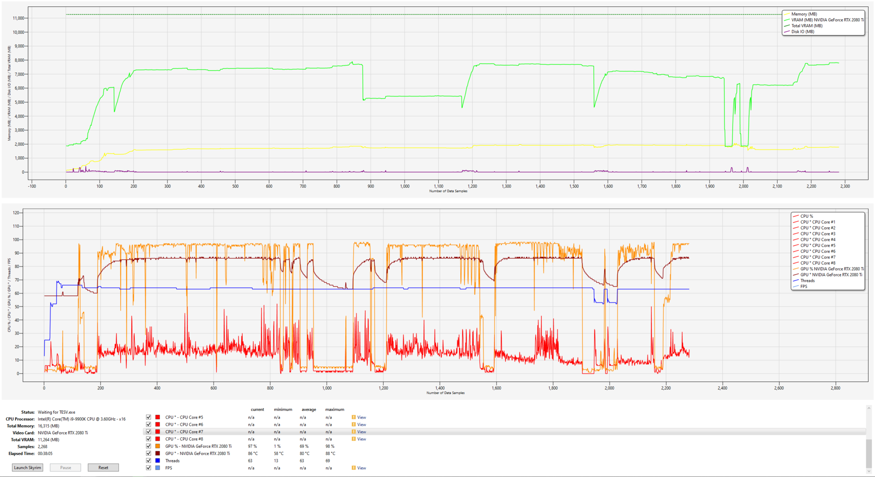Click the 'Memory (MB)' legend entry
This screenshot has width=875, height=477.
804,14
